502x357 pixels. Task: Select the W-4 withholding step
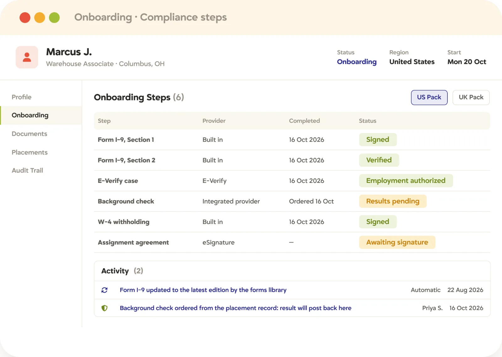pyautogui.click(x=124, y=222)
